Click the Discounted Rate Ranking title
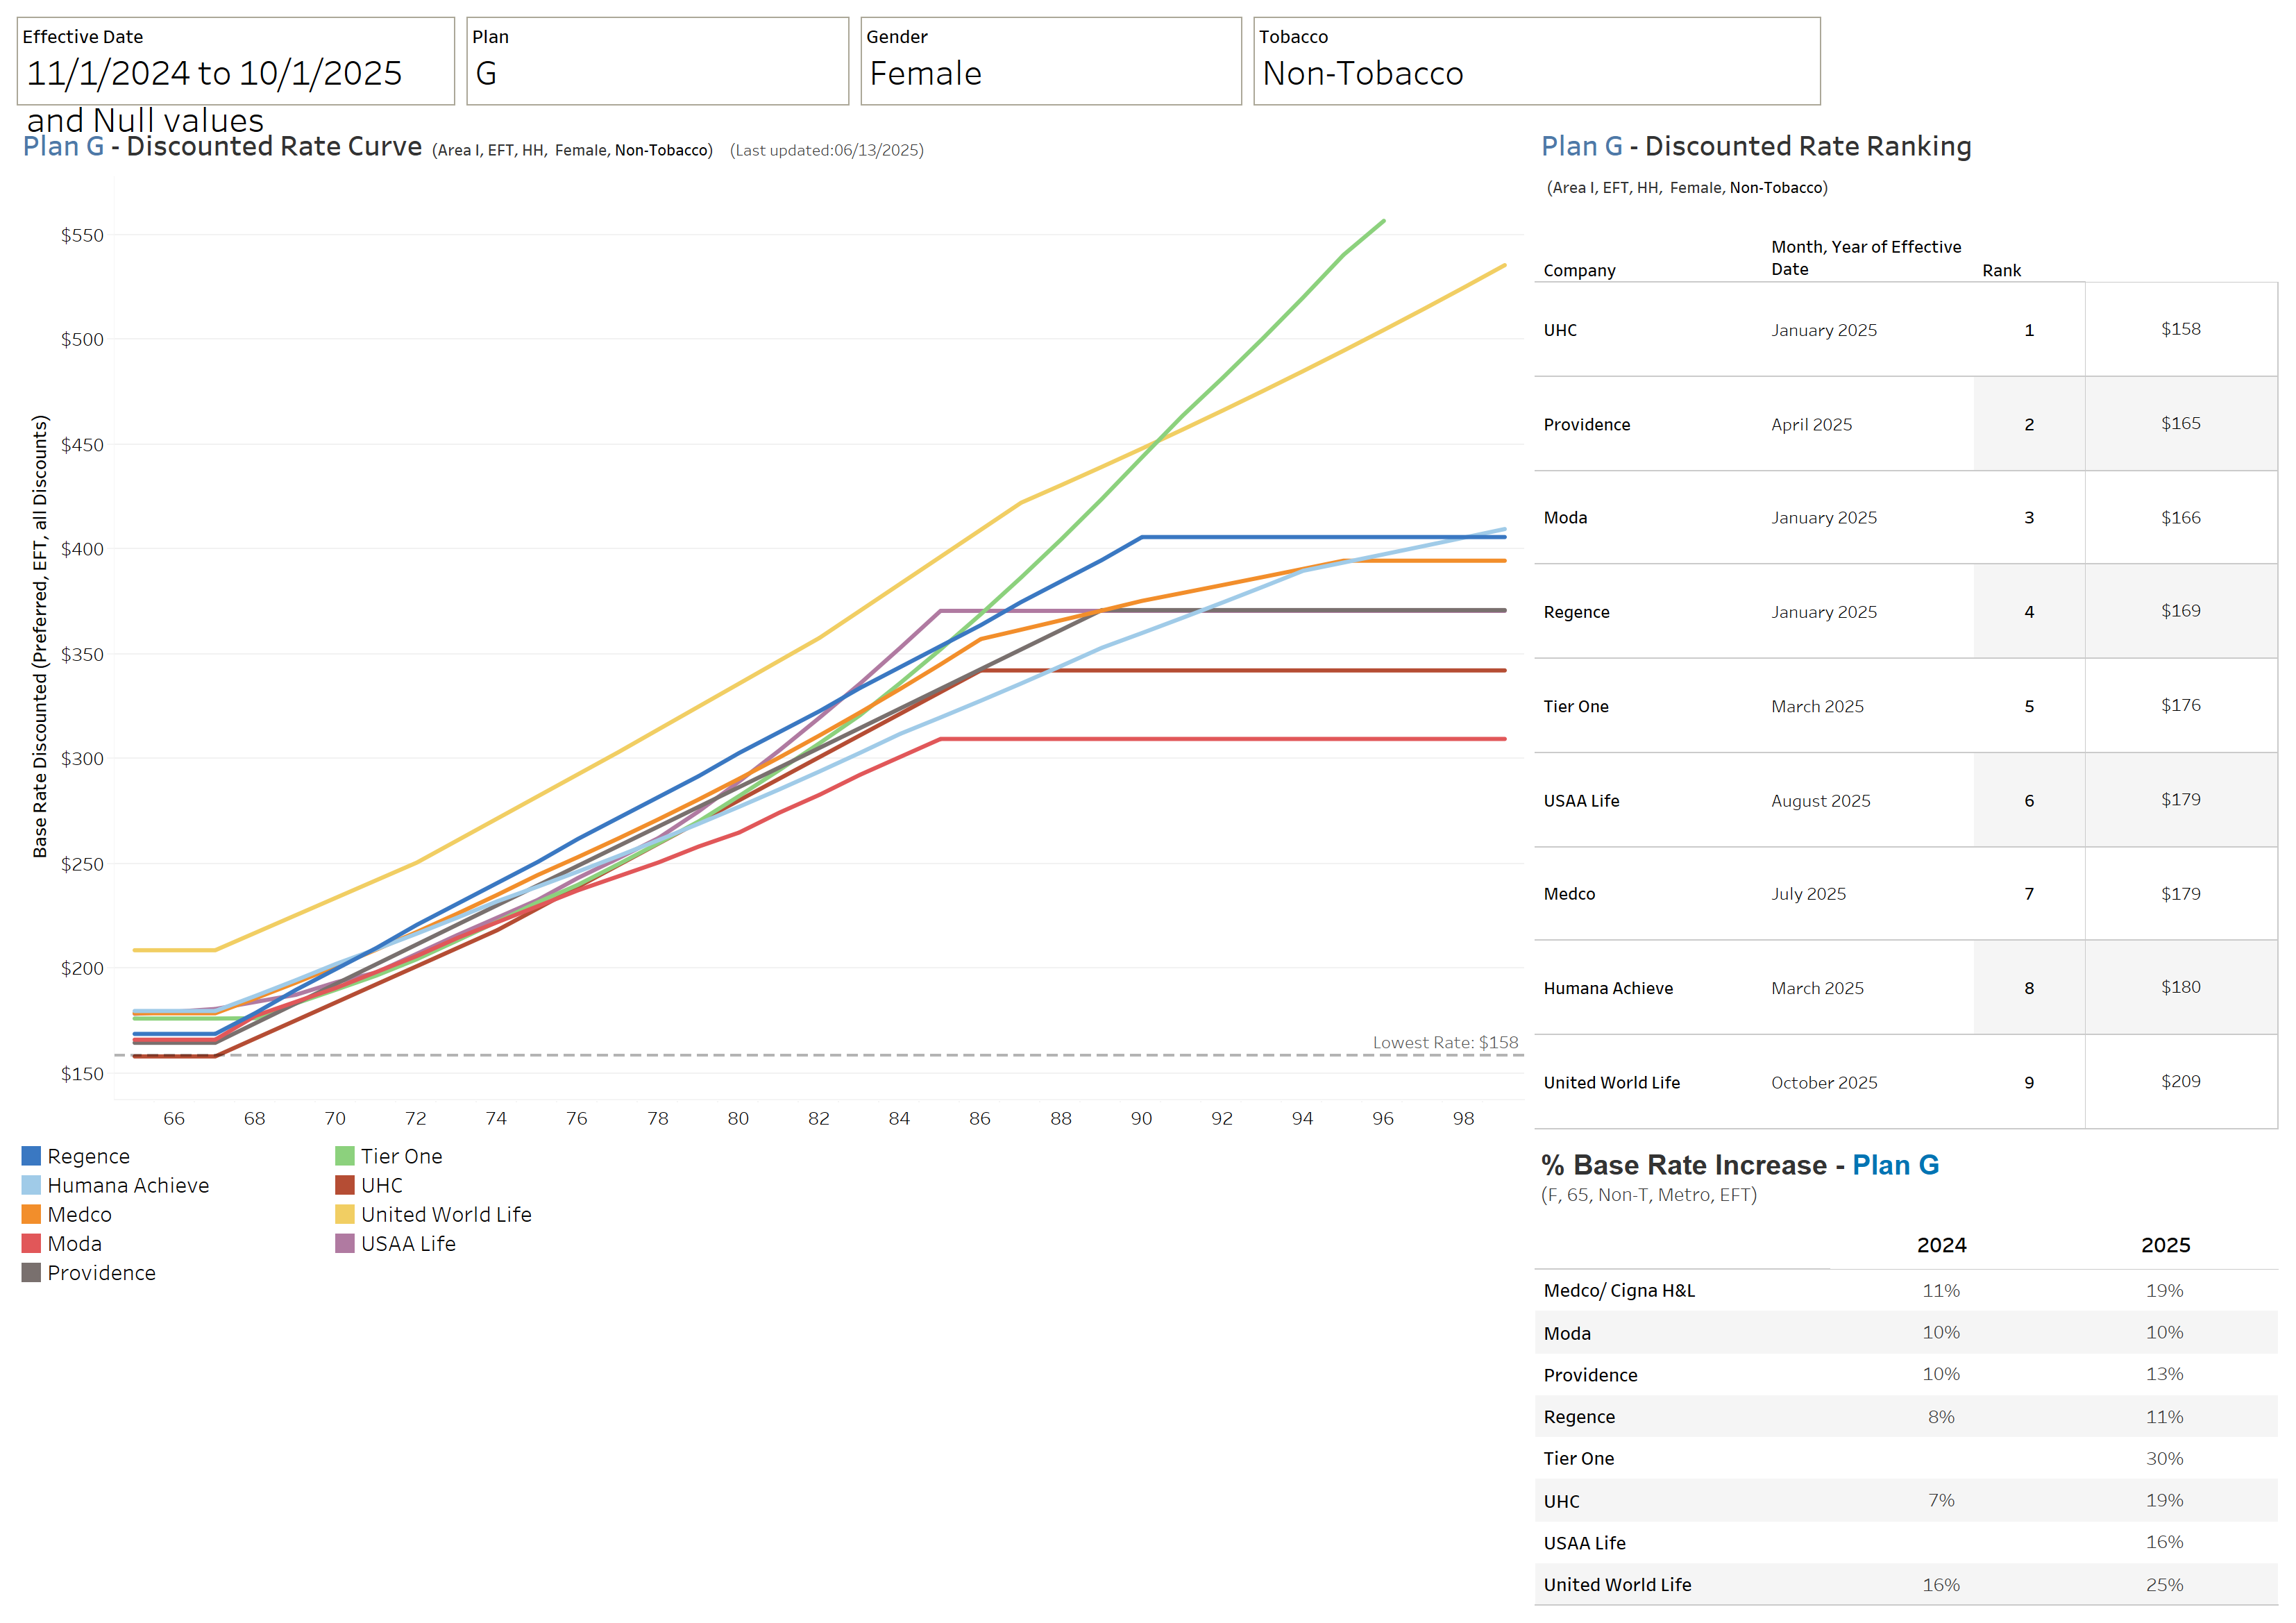The image size is (2296, 1623). pyautogui.click(x=1756, y=146)
